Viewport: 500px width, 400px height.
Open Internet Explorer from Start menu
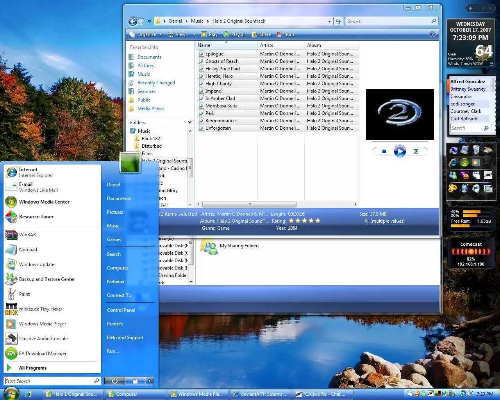(x=52, y=172)
